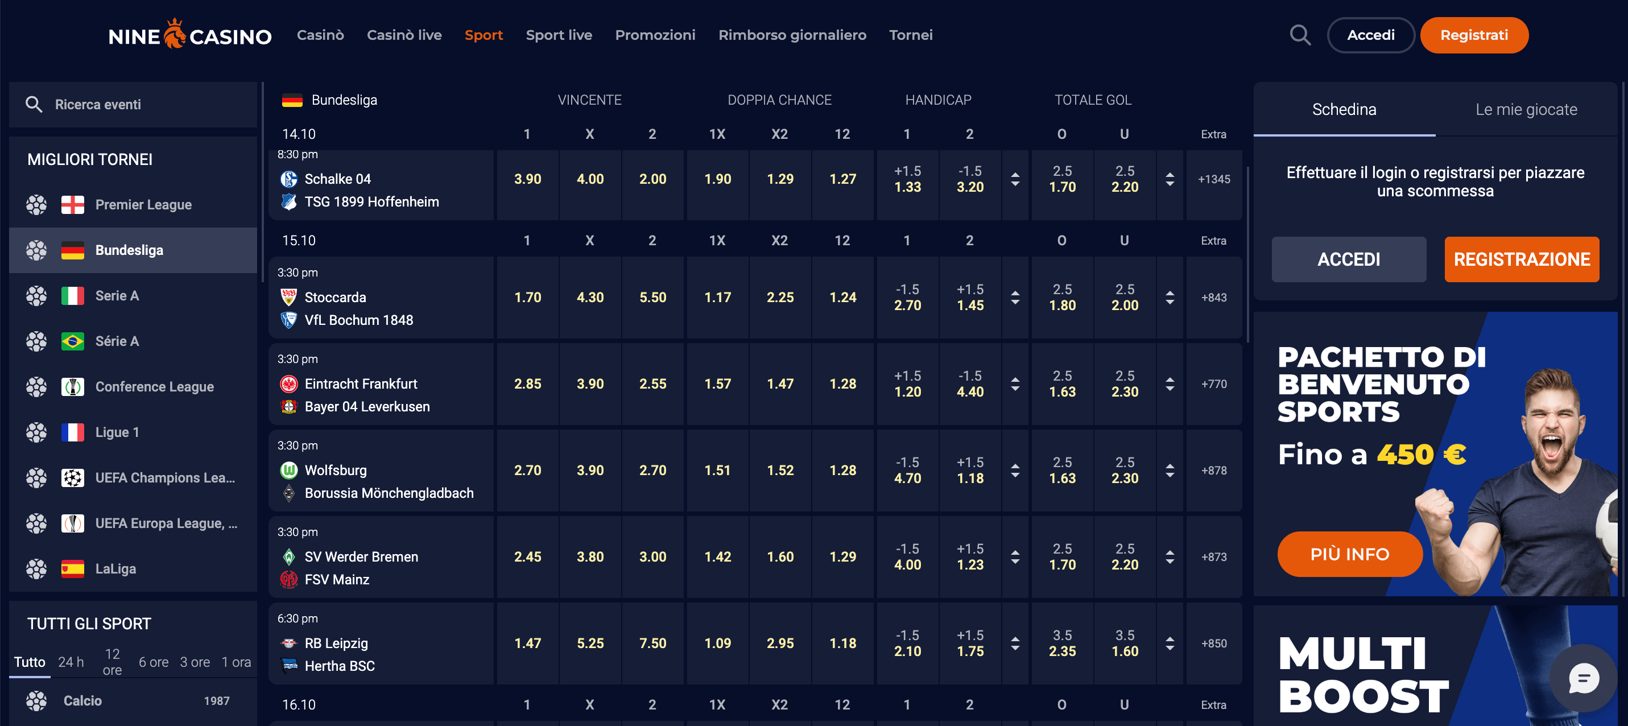
Task: Open the Promozioni menu item
Action: [x=655, y=35]
